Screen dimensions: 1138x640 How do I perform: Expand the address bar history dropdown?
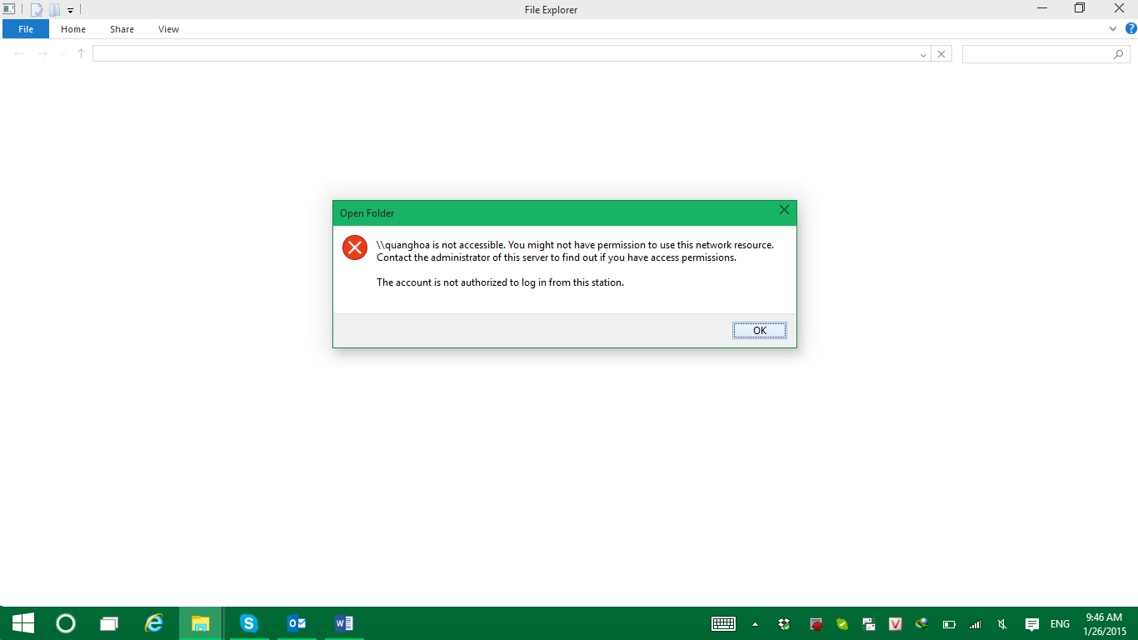click(923, 54)
